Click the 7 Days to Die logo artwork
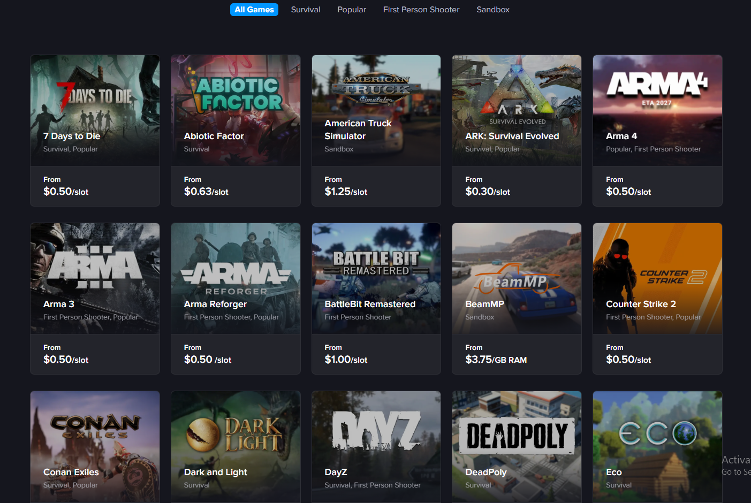This screenshot has width=751, height=503. coord(95,96)
